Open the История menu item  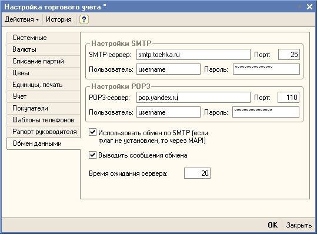59,19
